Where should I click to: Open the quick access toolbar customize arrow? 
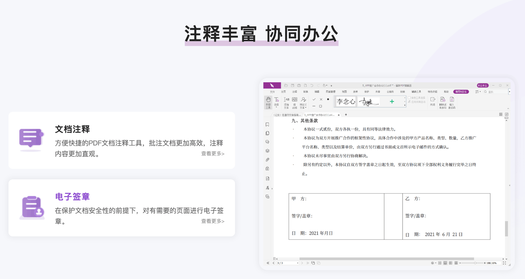pos(331,86)
